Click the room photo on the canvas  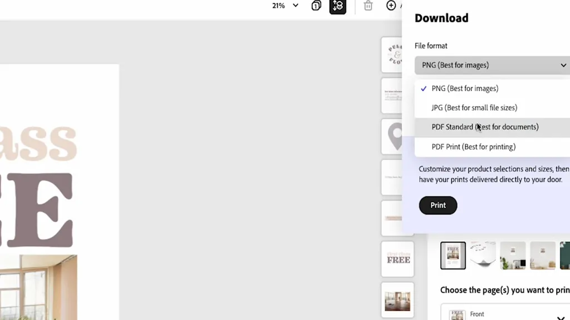38,287
